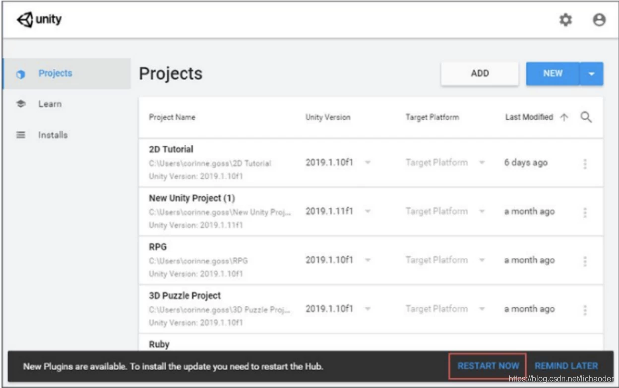The image size is (619, 388).
Task: Open the New Unity Project (1) entry
Action: point(192,198)
